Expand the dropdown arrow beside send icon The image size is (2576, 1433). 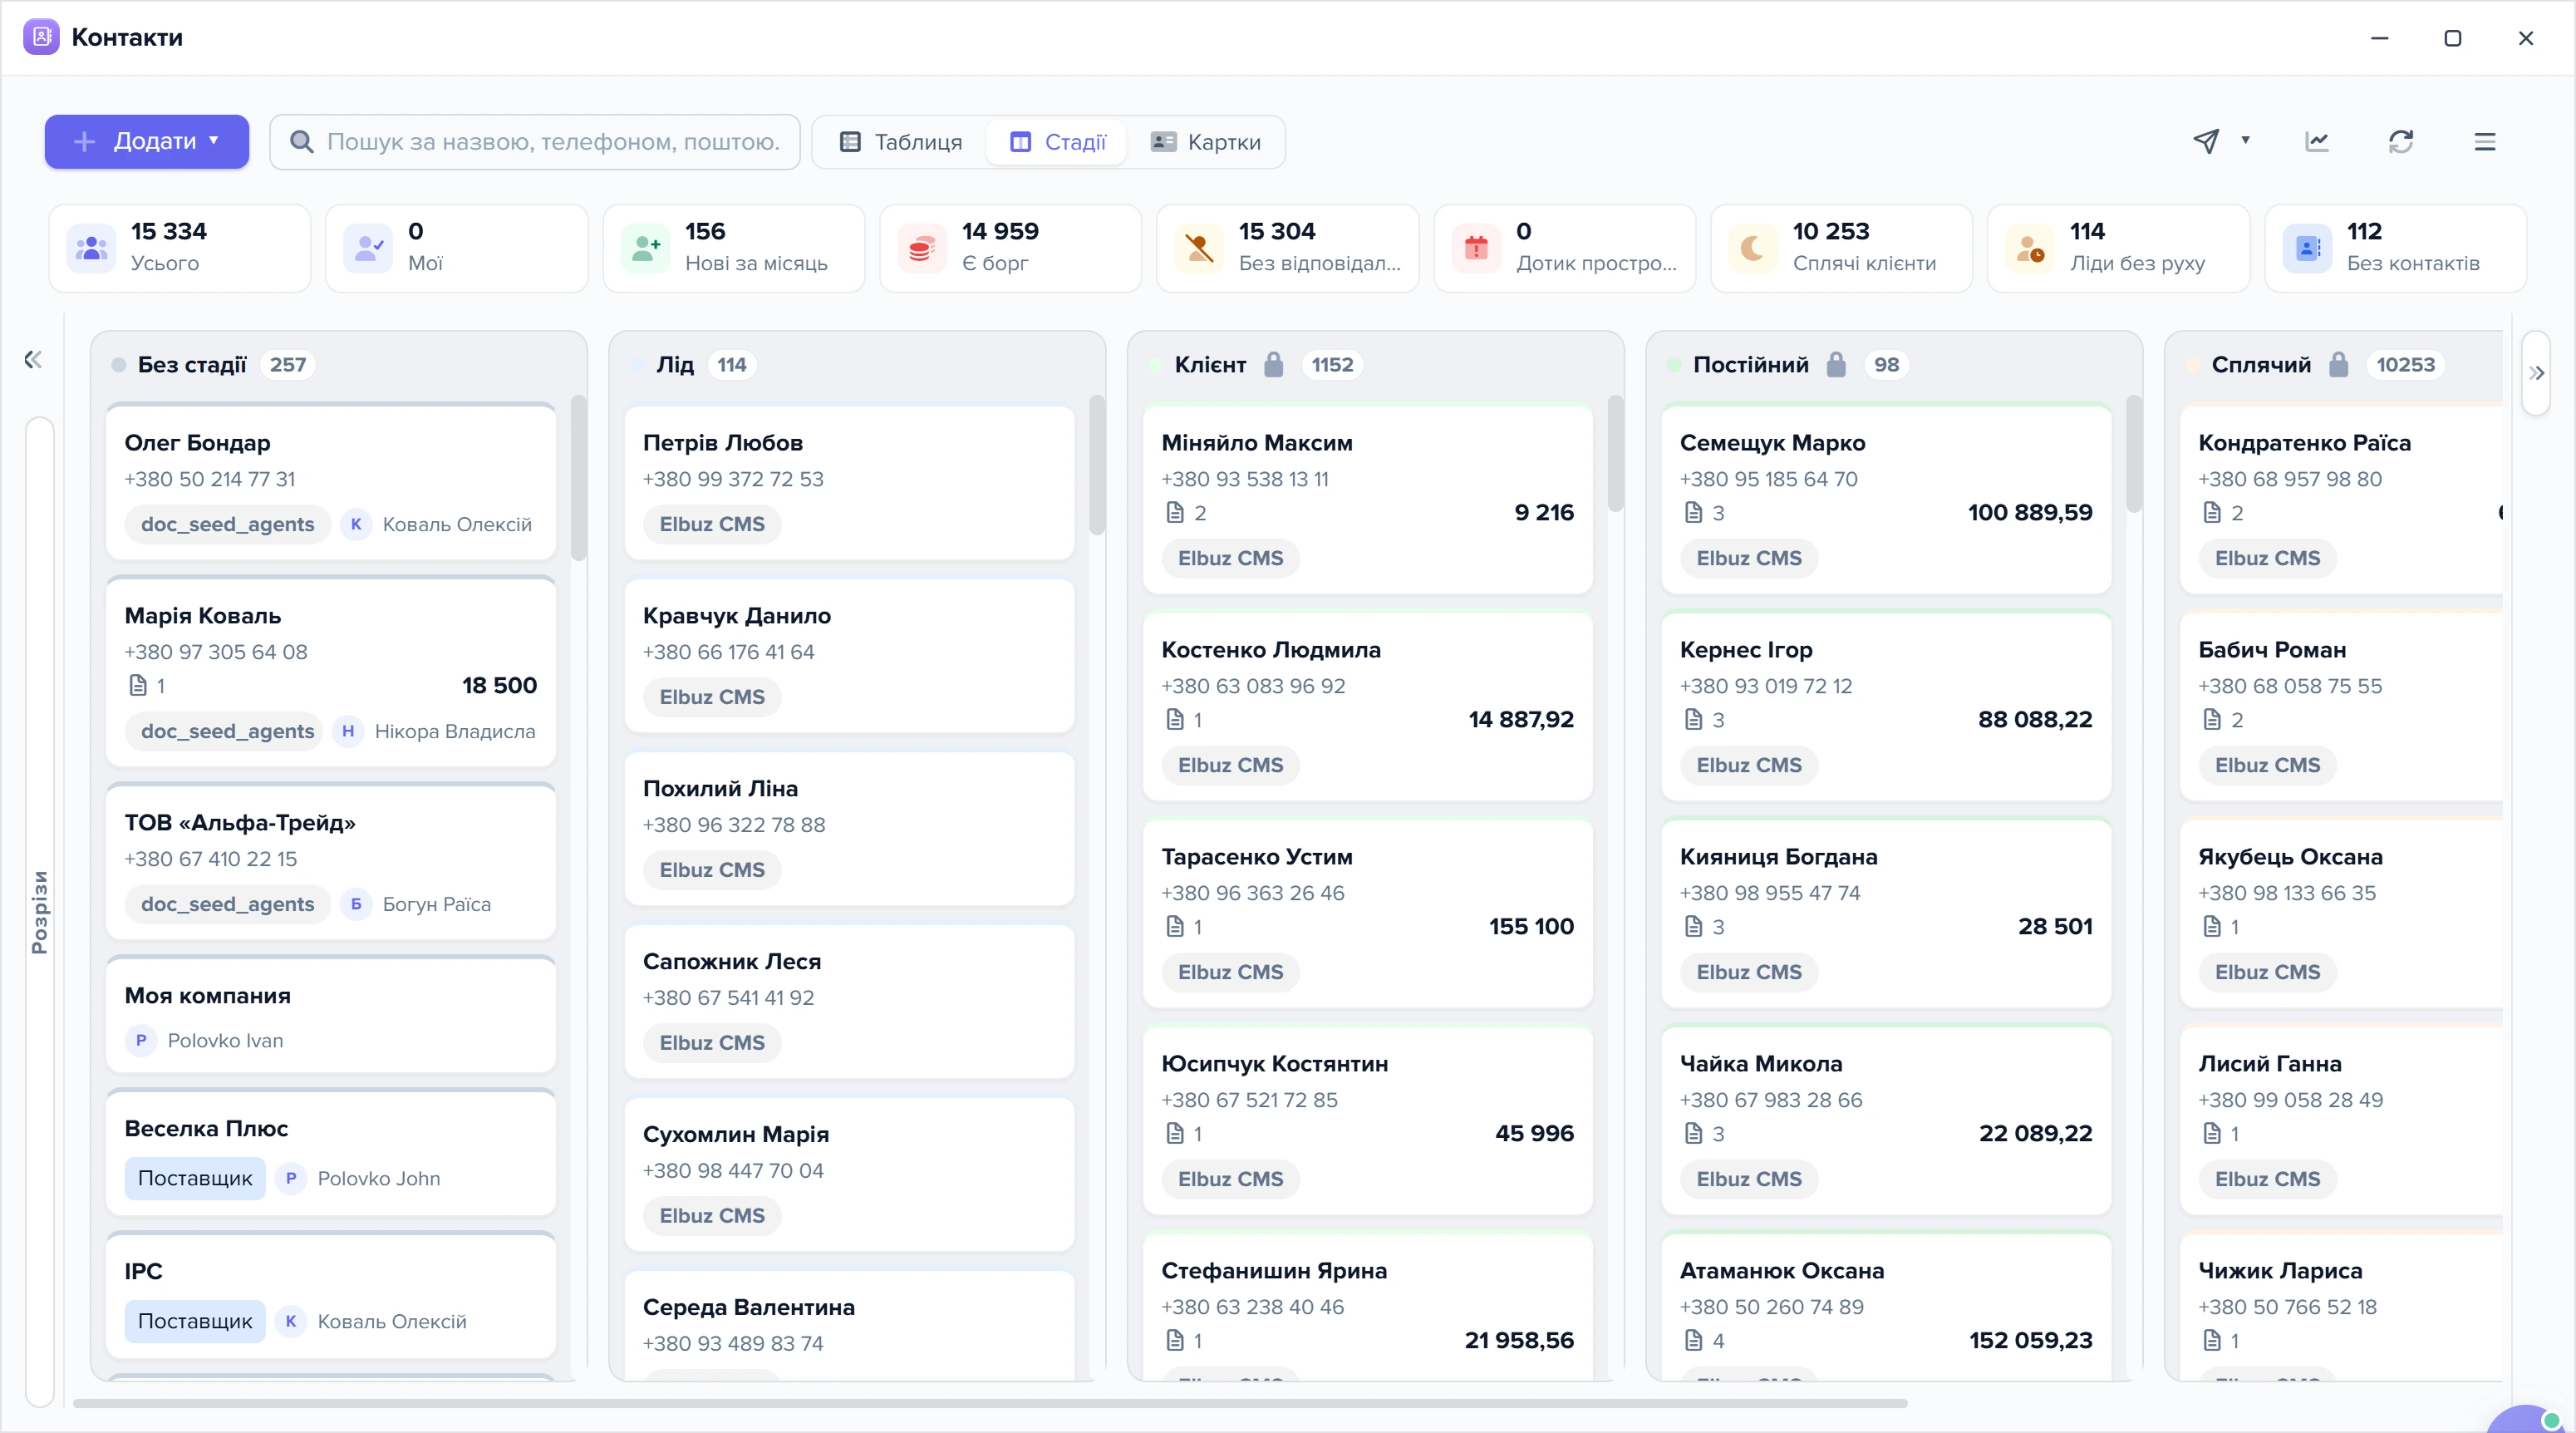point(2246,140)
